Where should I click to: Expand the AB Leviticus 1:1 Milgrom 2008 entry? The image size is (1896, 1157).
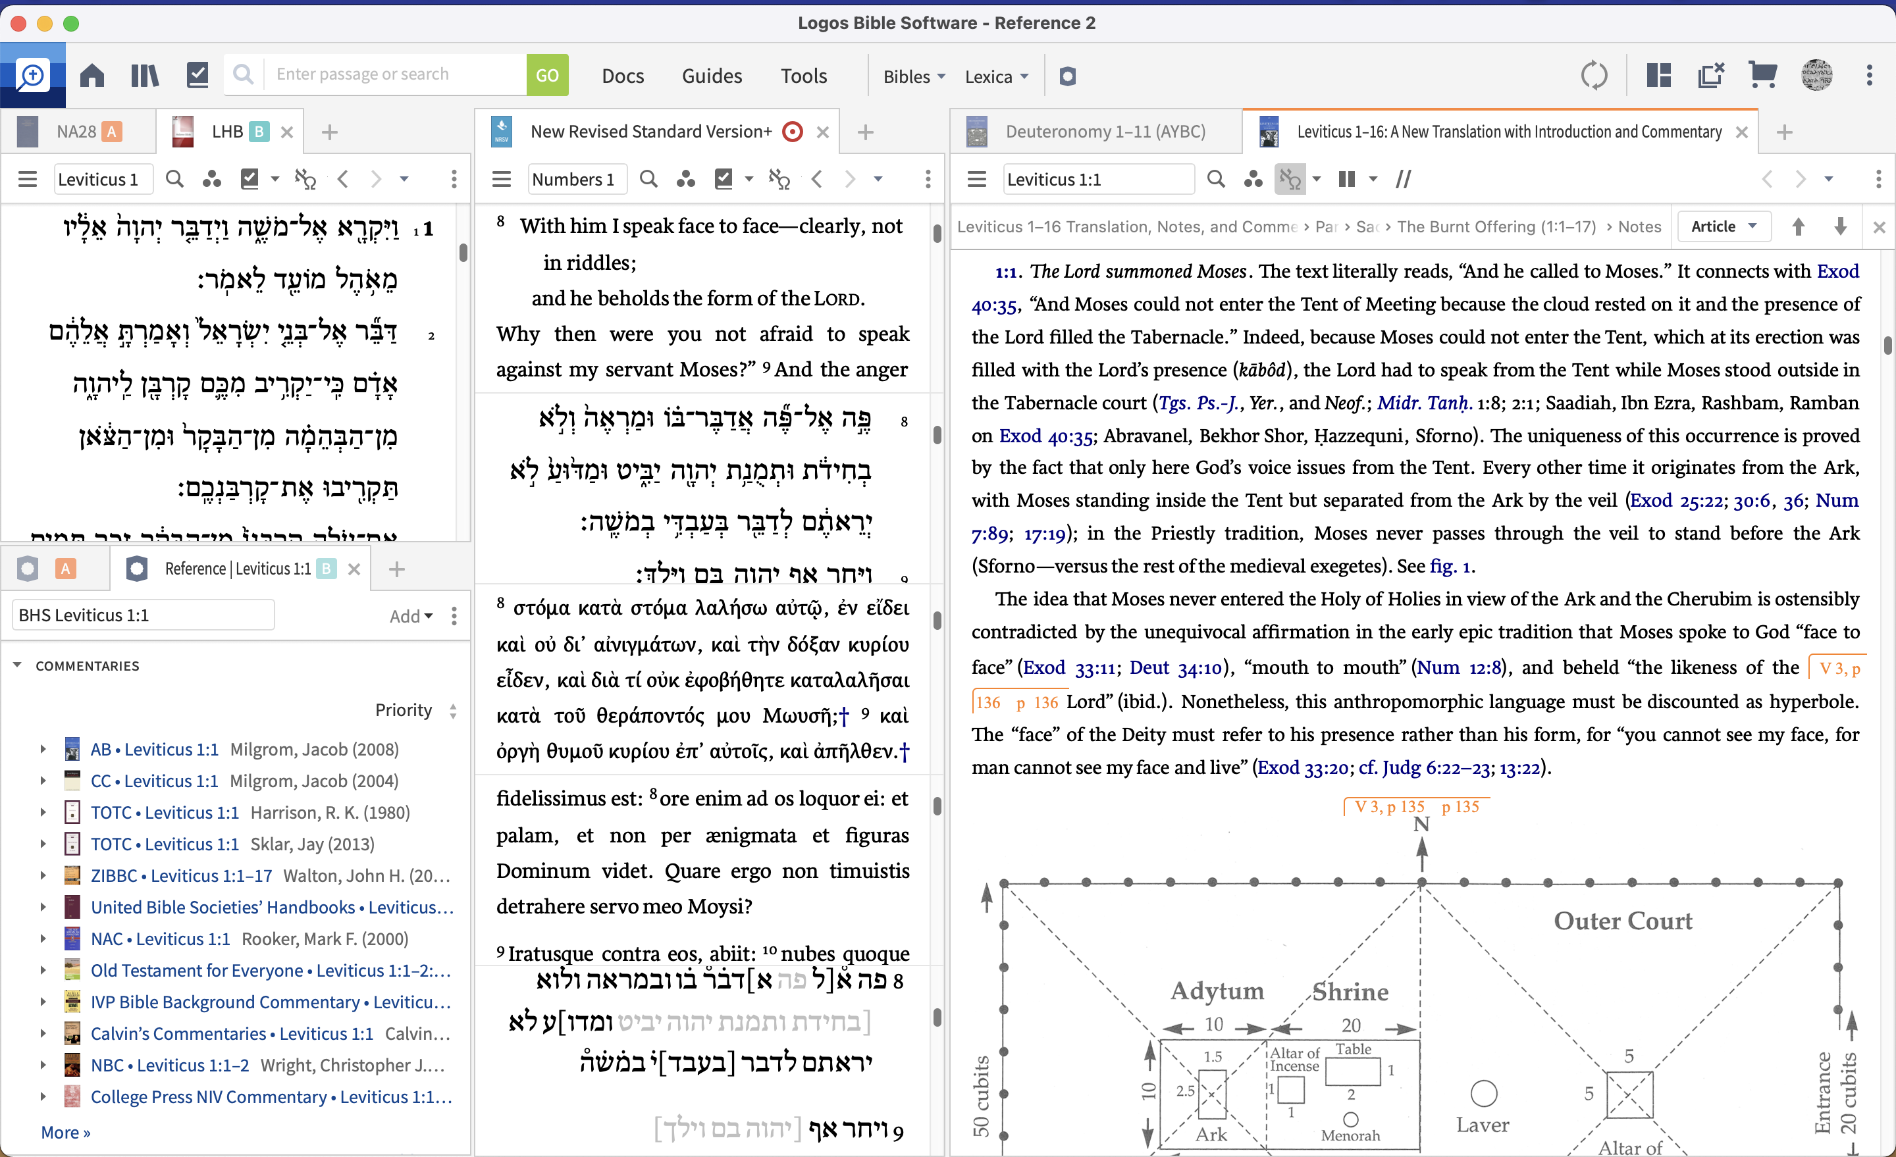43,749
